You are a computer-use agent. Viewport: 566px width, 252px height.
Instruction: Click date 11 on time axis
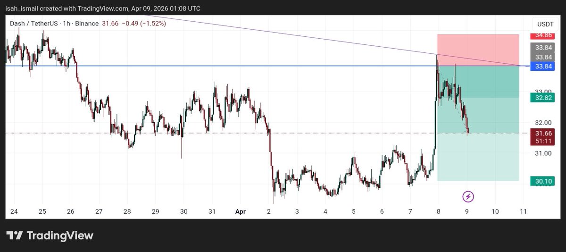click(x=523, y=212)
